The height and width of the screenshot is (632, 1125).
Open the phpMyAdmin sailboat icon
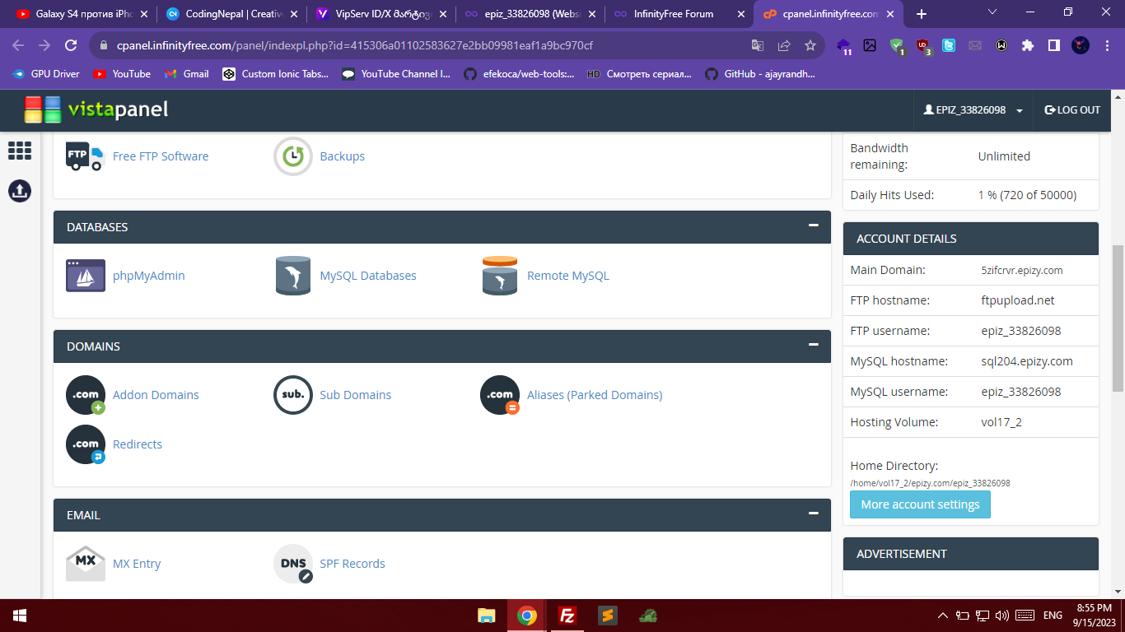click(86, 276)
